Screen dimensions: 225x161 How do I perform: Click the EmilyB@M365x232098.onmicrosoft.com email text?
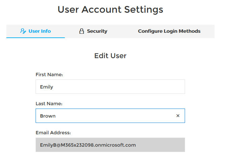click(x=88, y=145)
